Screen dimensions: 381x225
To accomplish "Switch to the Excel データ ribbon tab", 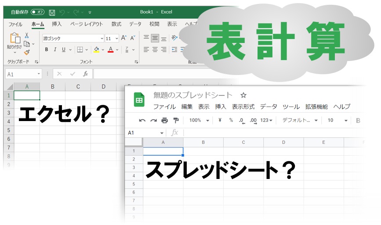I will (135, 24).
